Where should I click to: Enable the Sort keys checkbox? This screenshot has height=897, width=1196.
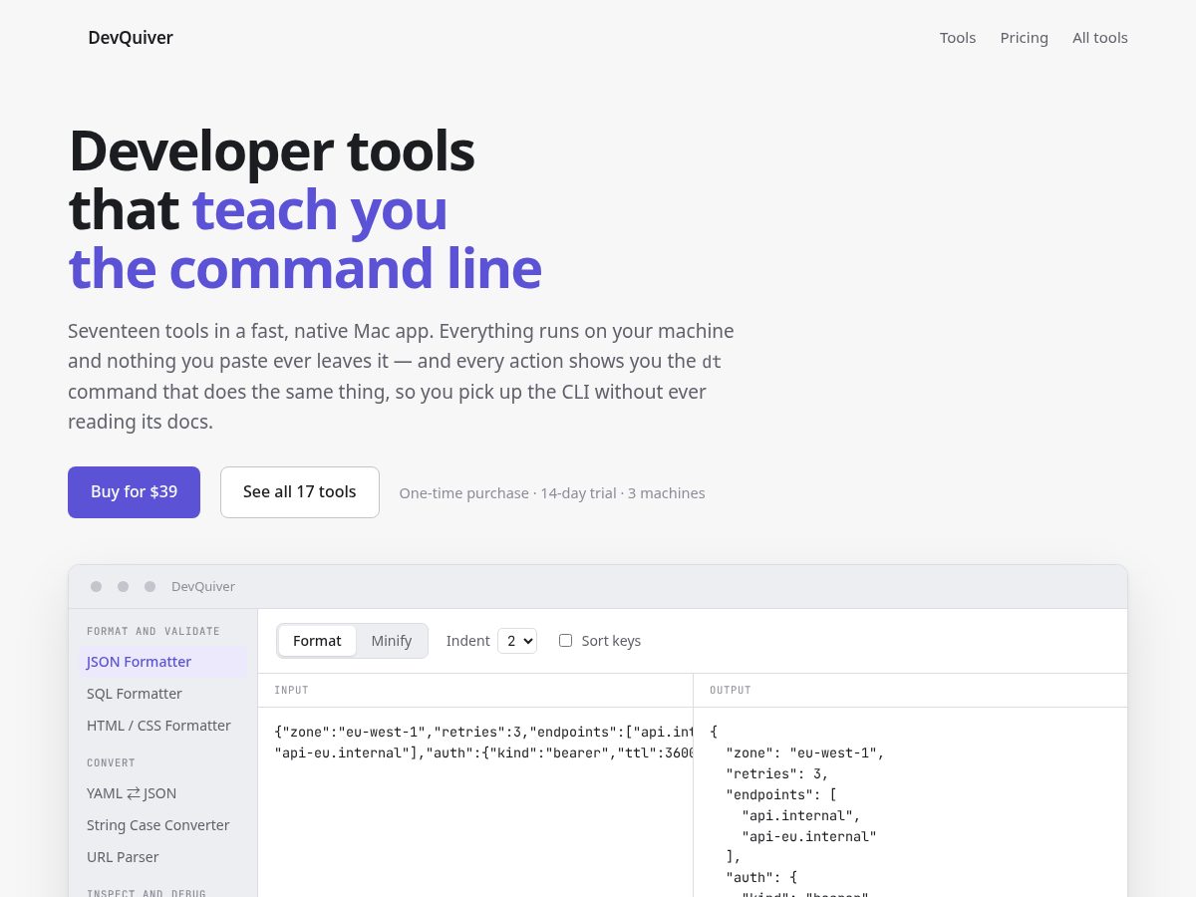point(565,641)
